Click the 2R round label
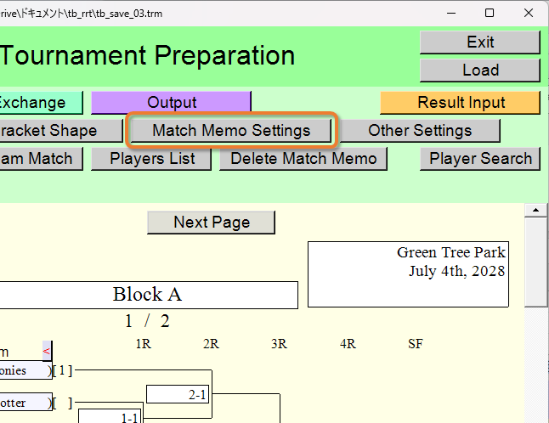 [x=211, y=344]
